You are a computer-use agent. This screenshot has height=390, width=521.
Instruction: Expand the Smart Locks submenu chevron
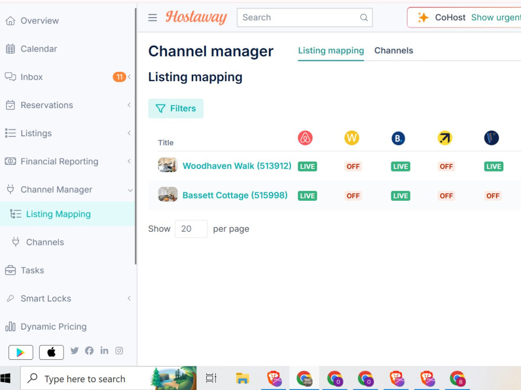click(x=129, y=298)
